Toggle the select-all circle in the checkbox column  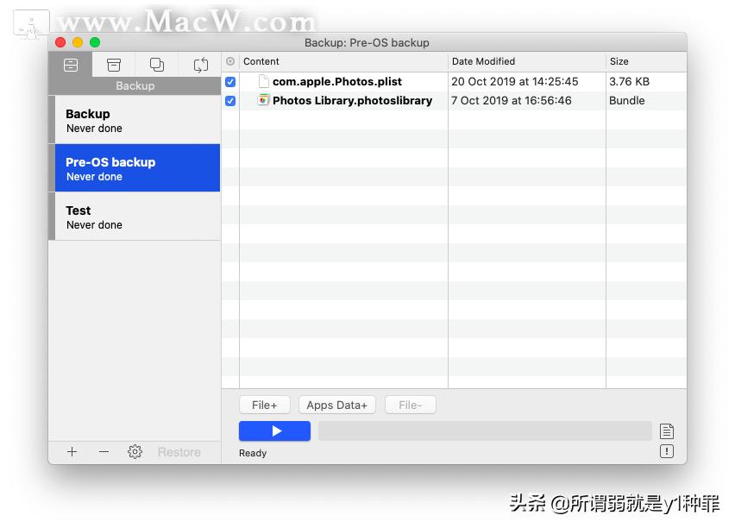point(229,61)
